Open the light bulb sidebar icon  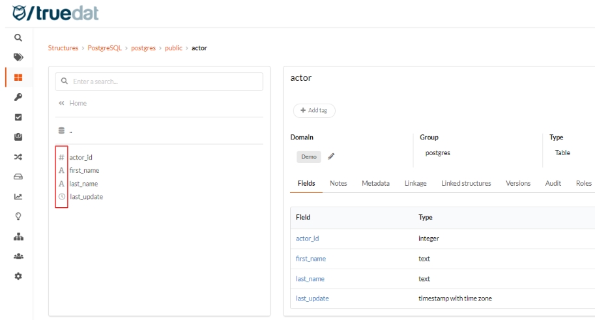pyautogui.click(x=18, y=217)
